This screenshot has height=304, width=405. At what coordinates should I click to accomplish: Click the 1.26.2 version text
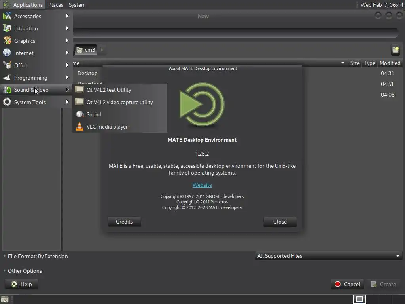point(202,154)
